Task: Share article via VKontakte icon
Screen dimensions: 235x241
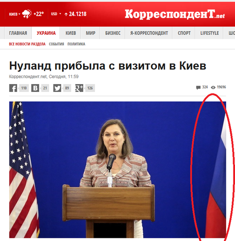Action: point(35,88)
